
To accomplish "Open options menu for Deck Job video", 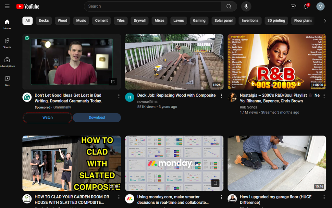I will tap(221, 96).
